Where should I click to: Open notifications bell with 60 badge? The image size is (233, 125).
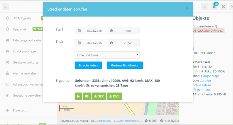[x=214, y=7]
